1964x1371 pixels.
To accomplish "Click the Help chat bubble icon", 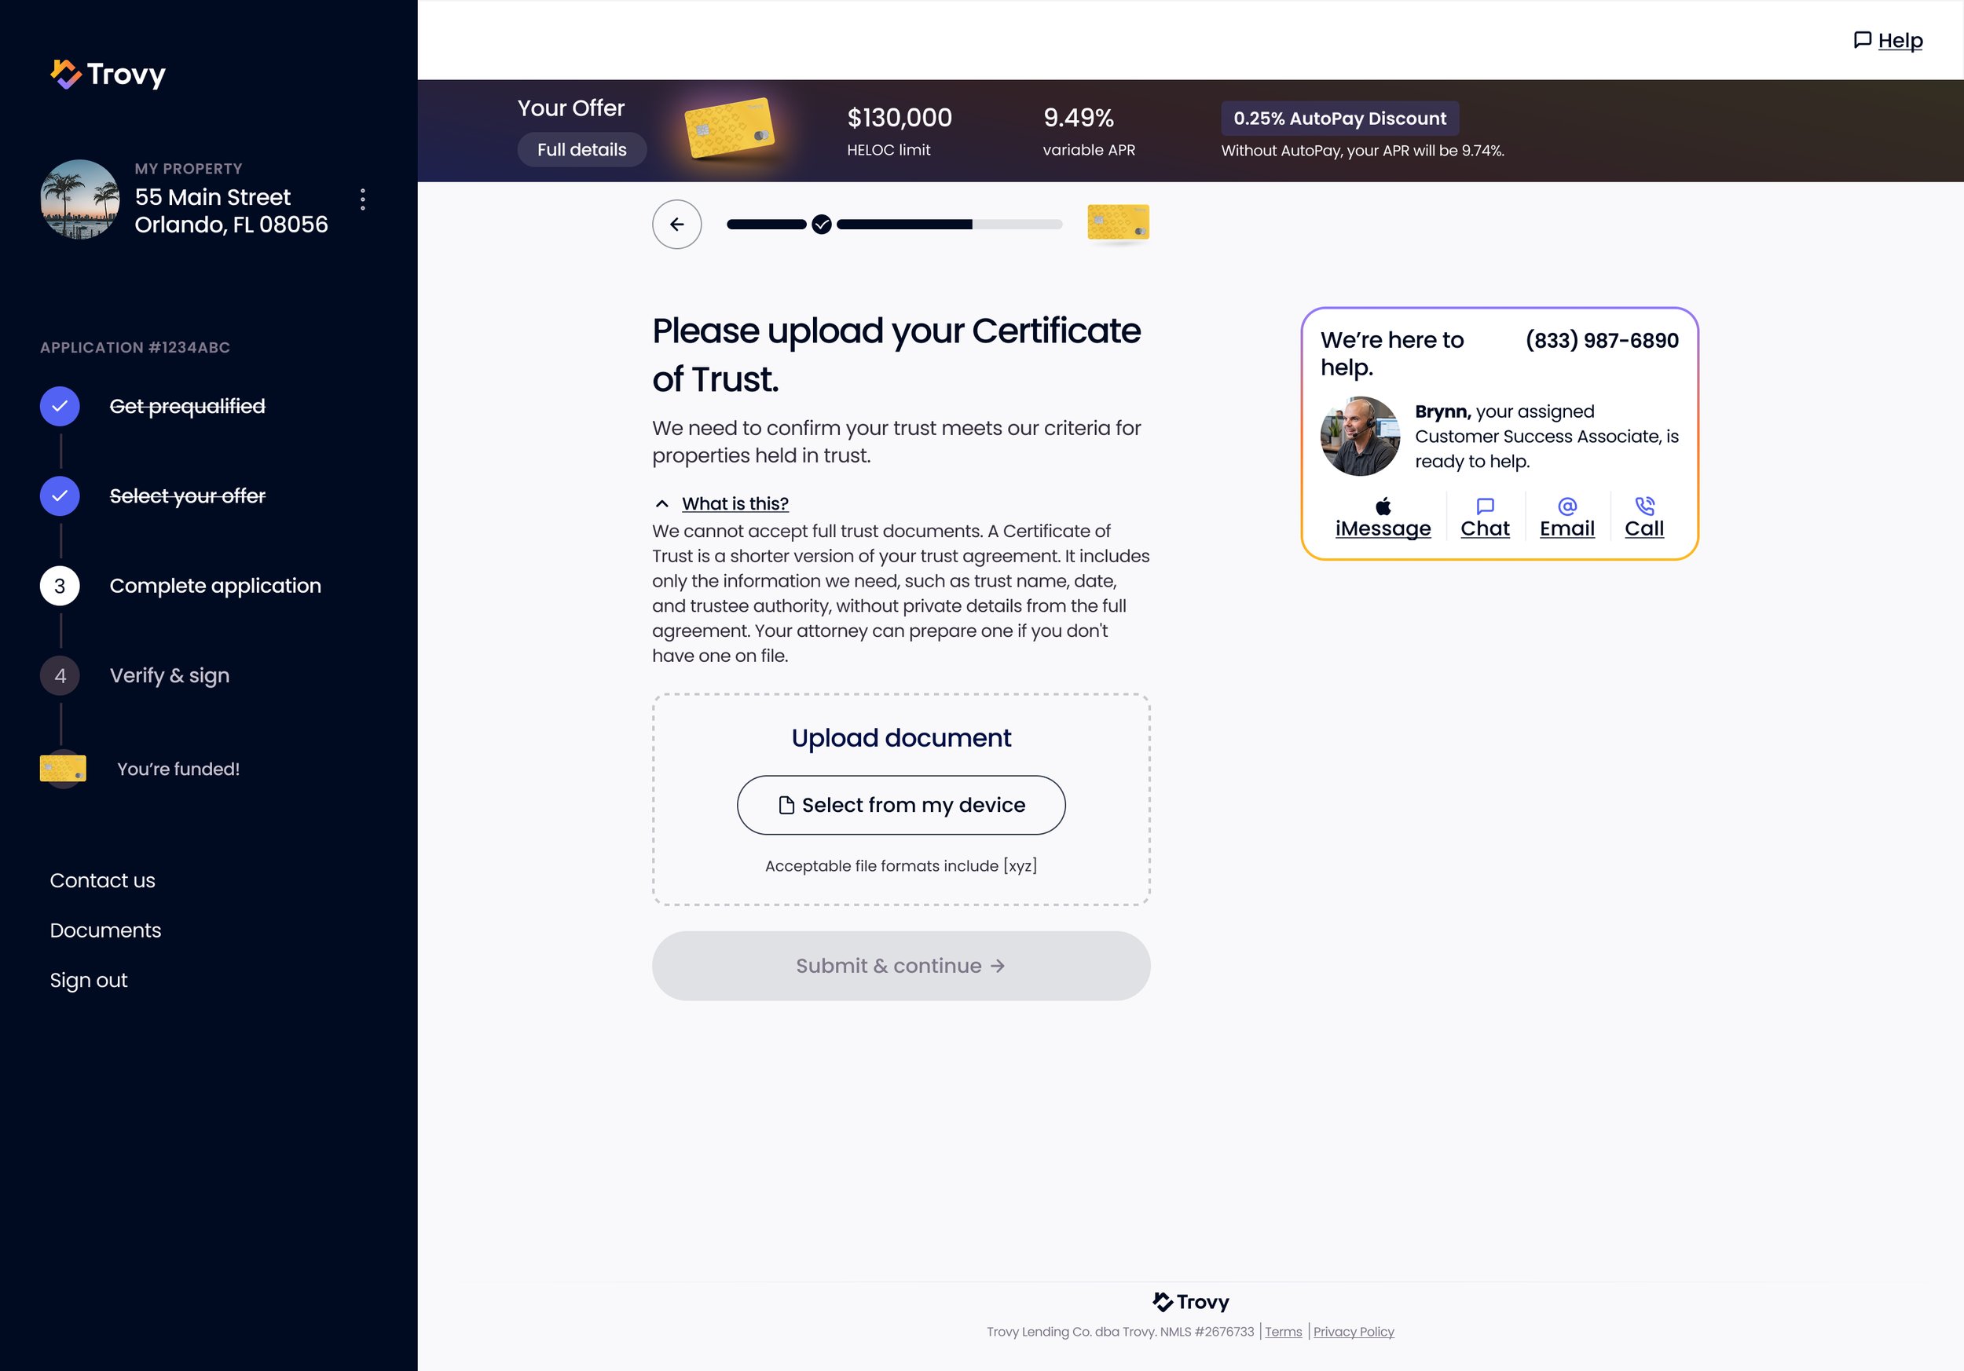I will 1861,40.
